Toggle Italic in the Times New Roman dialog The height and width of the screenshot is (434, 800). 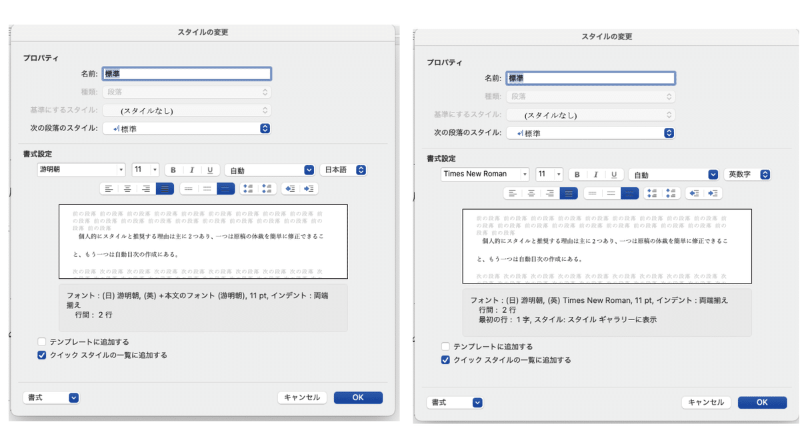point(596,174)
